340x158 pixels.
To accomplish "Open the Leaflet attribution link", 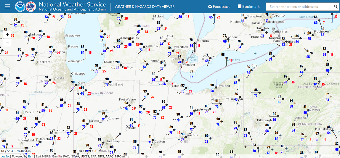I will coord(5,156).
